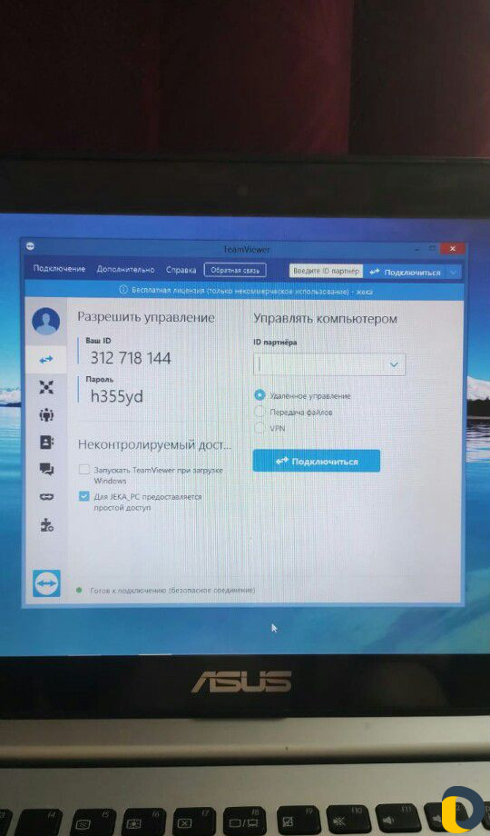Image resolution: width=490 pixels, height=836 pixels.
Task: Uncheck the JEKA_PC простой доступ checkbox
Action: coord(83,496)
